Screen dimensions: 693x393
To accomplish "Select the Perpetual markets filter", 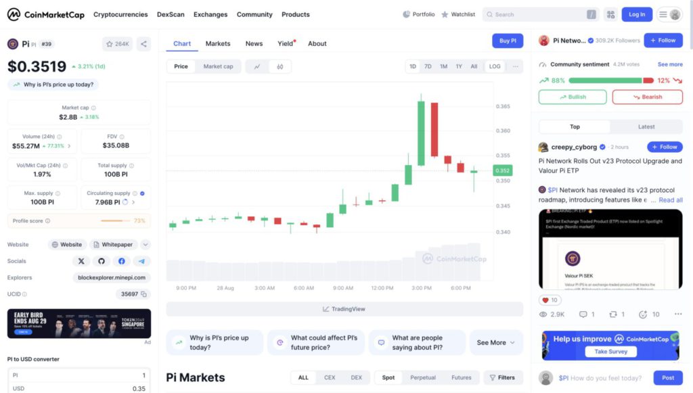I will pyautogui.click(x=423, y=377).
